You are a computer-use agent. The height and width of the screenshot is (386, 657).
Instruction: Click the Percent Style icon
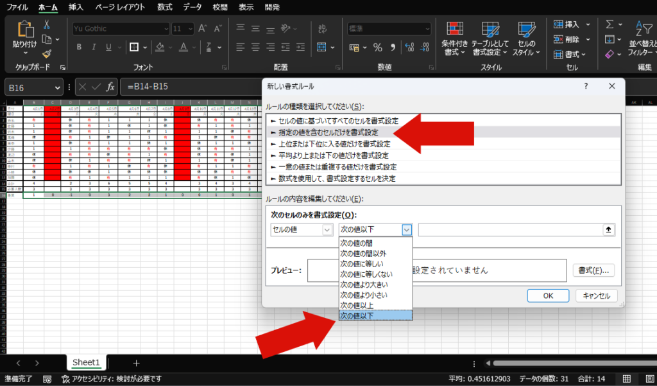(x=377, y=48)
